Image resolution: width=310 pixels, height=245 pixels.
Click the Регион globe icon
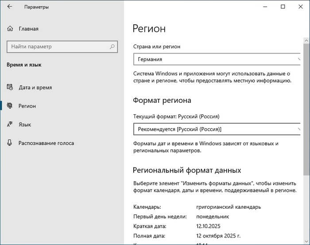click(10, 106)
